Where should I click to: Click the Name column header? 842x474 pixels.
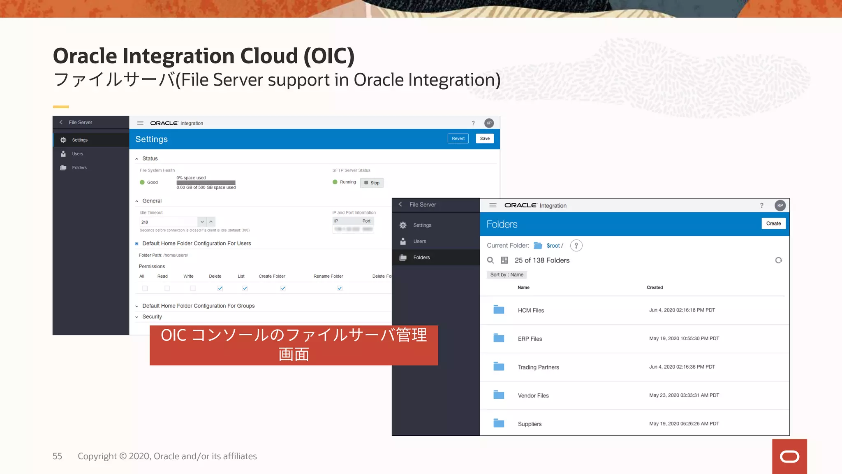click(x=523, y=288)
